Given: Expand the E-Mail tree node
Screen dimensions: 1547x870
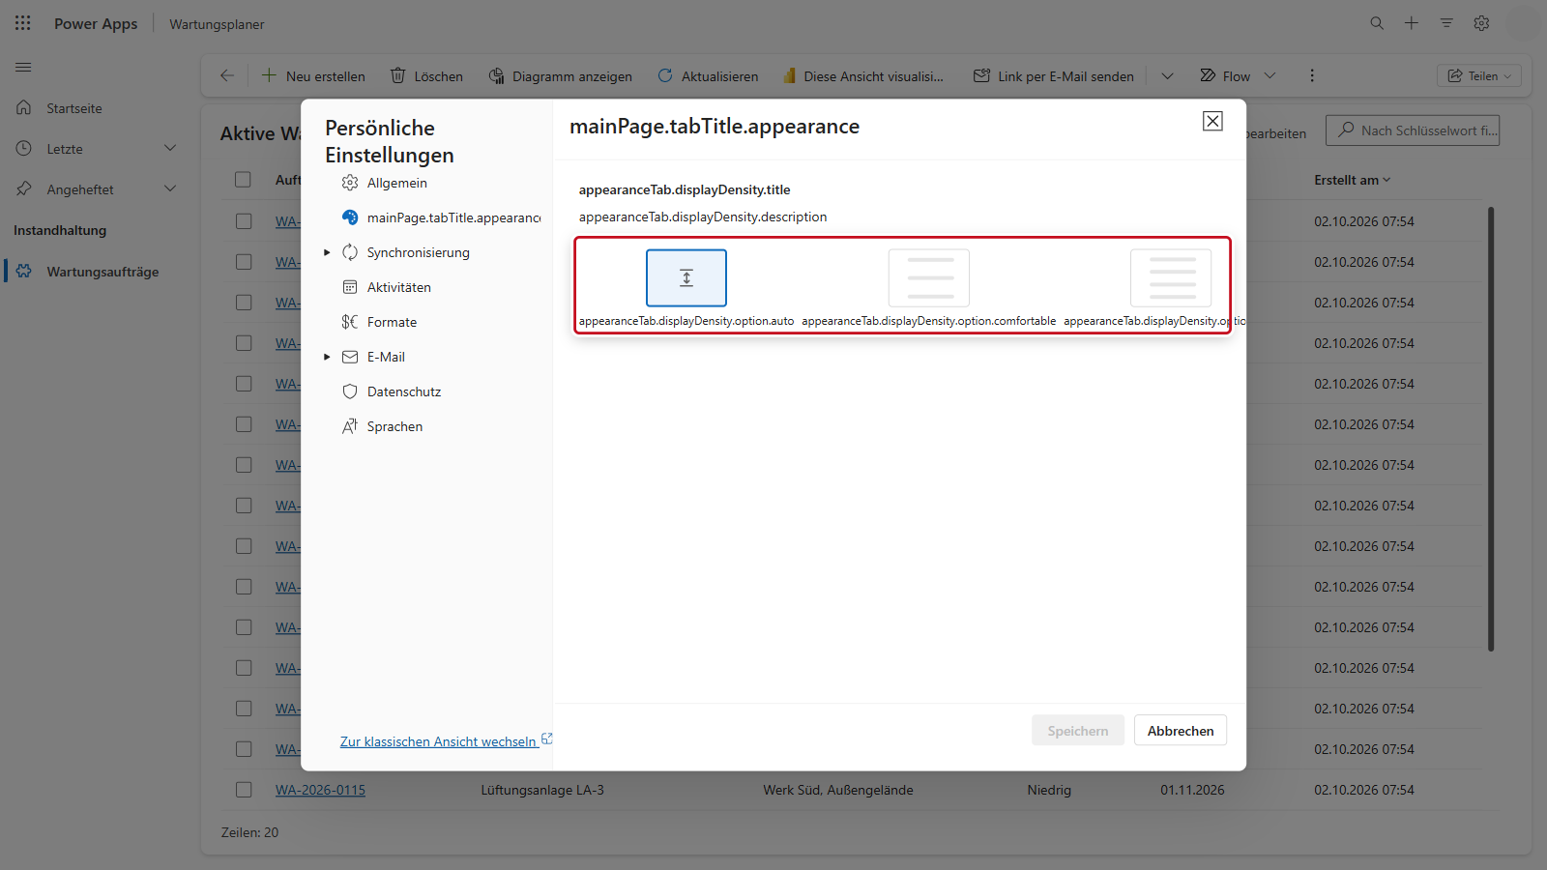Looking at the screenshot, I should pos(327,357).
